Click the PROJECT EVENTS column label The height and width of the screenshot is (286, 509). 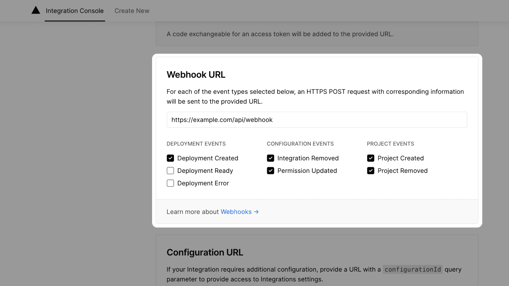(390, 144)
